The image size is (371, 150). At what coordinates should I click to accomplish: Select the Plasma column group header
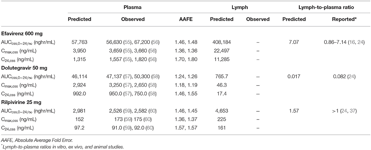[133, 7]
